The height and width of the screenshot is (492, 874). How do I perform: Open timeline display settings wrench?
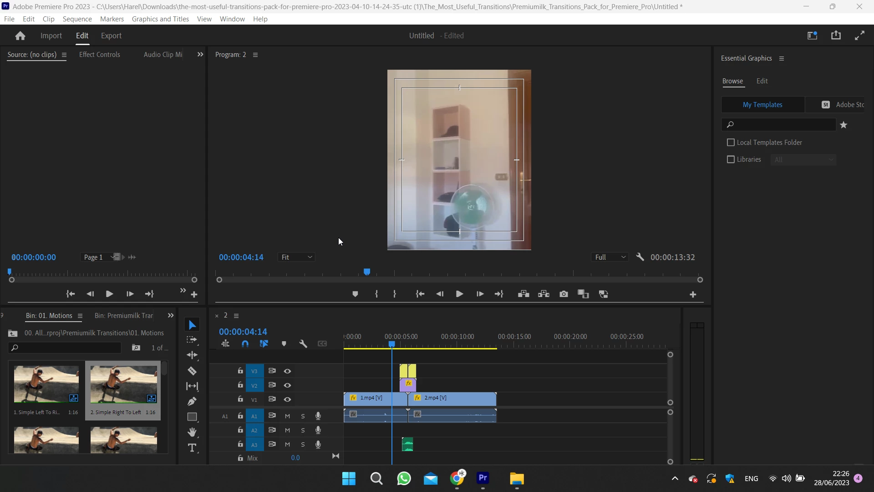303,344
